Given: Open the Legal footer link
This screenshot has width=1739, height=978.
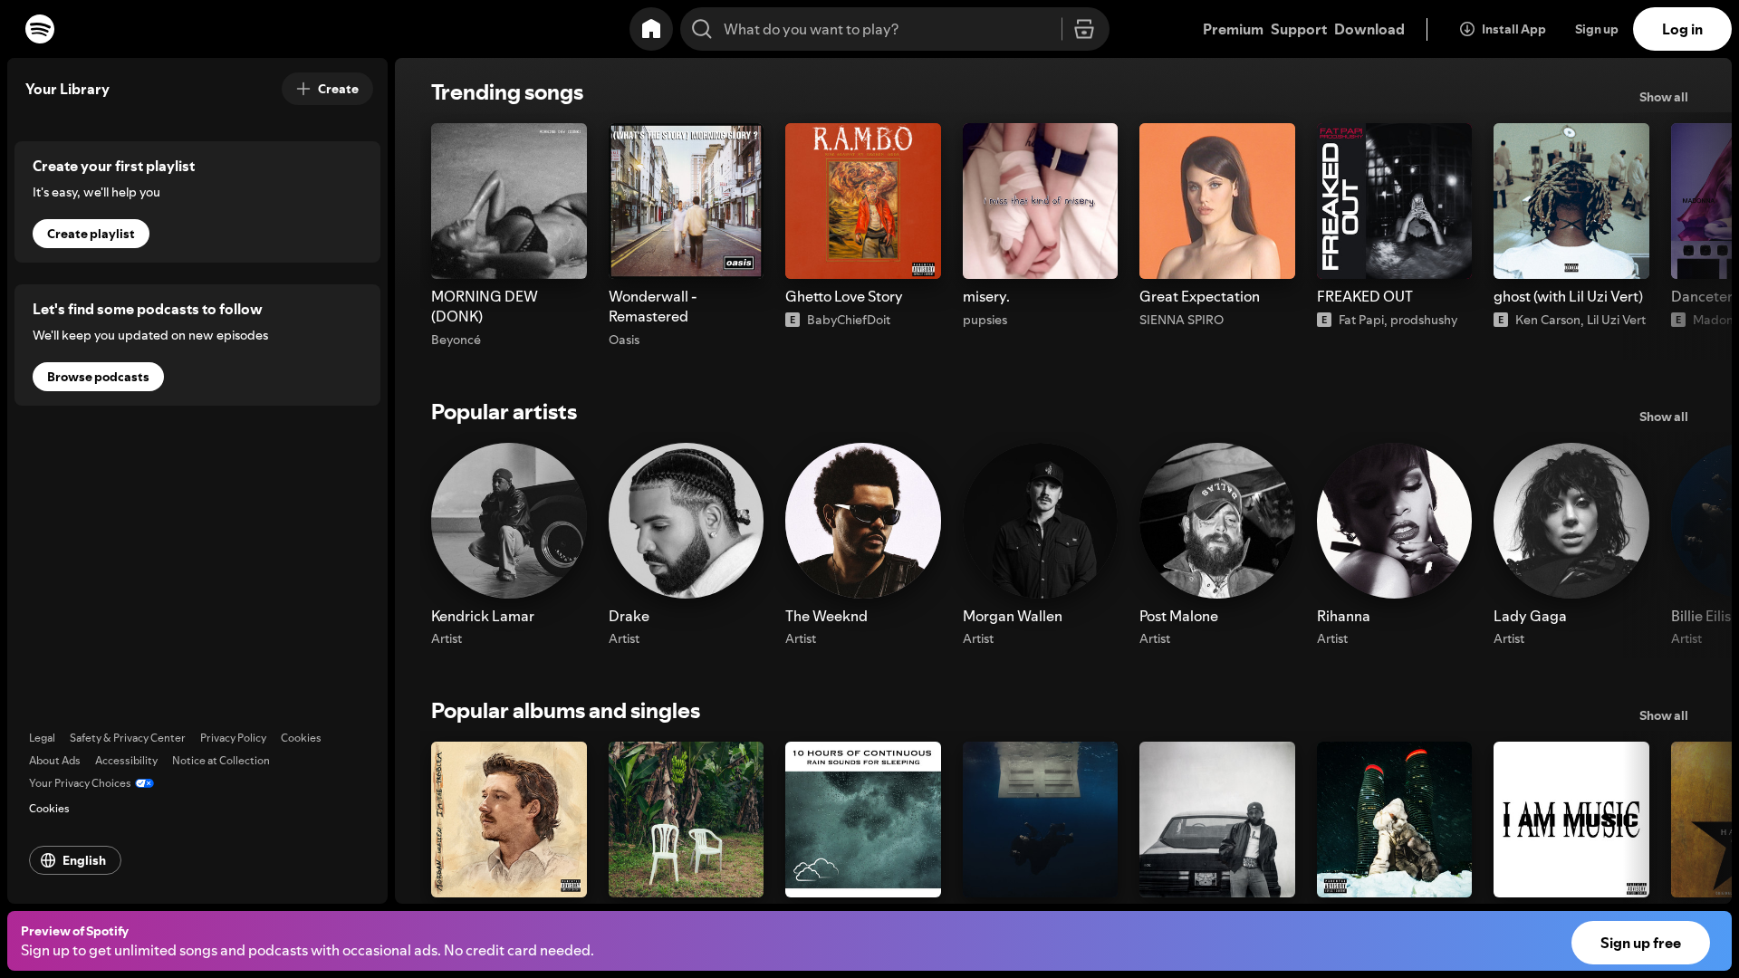Looking at the screenshot, I should (42, 738).
